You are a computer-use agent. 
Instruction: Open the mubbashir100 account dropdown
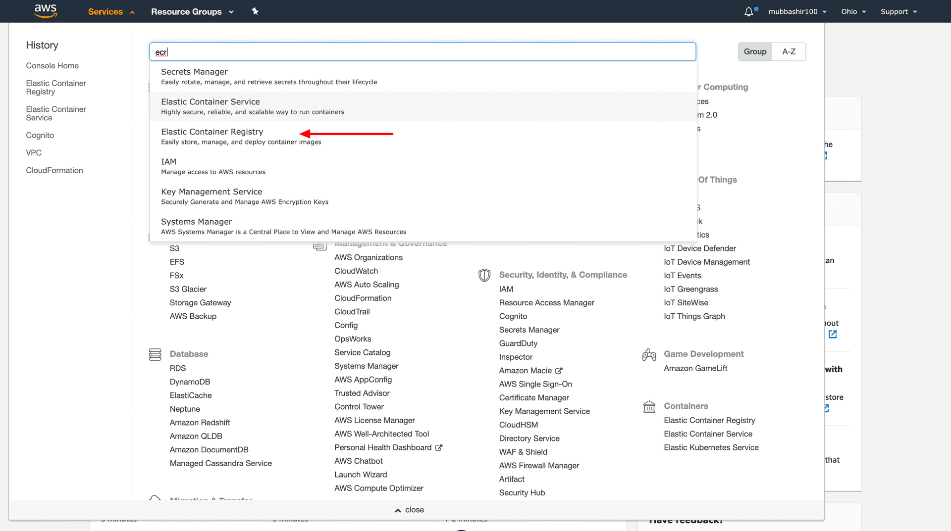coord(797,11)
